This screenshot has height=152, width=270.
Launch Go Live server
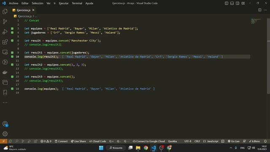click(x=233, y=141)
